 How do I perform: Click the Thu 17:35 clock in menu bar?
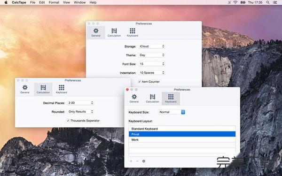255,2
